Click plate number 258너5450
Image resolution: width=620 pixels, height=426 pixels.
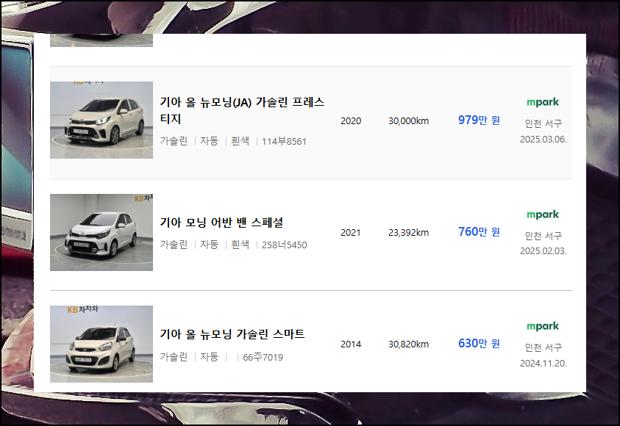(x=285, y=245)
